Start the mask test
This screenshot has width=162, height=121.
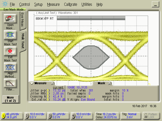(x=10, y=35)
